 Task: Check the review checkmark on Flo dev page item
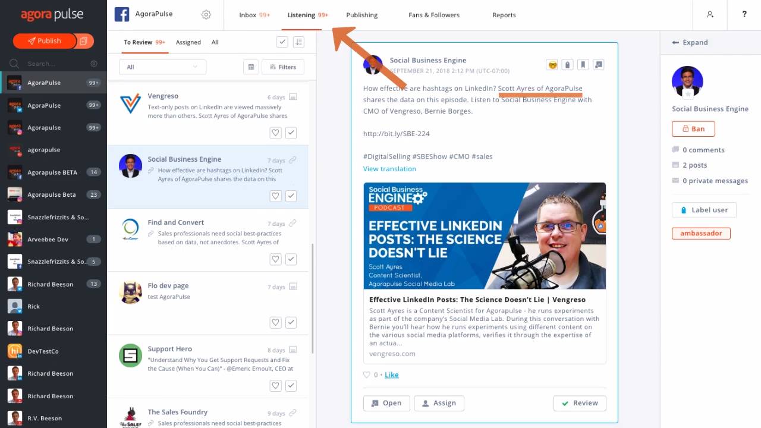tap(291, 322)
